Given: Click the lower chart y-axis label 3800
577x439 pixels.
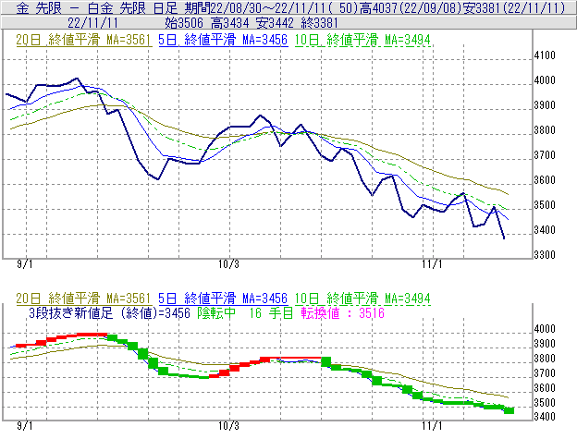Looking at the screenshot, I should (x=545, y=359).
